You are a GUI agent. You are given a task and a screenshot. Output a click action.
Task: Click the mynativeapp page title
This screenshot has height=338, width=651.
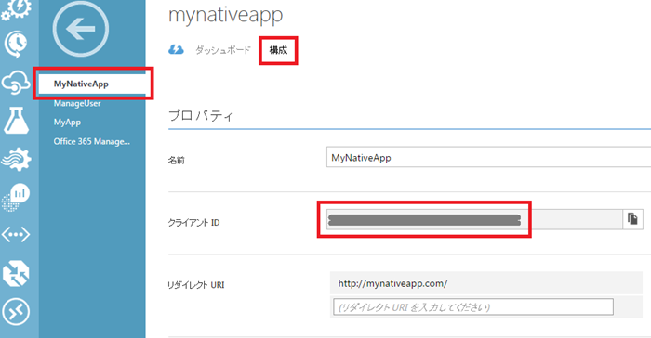point(225,15)
